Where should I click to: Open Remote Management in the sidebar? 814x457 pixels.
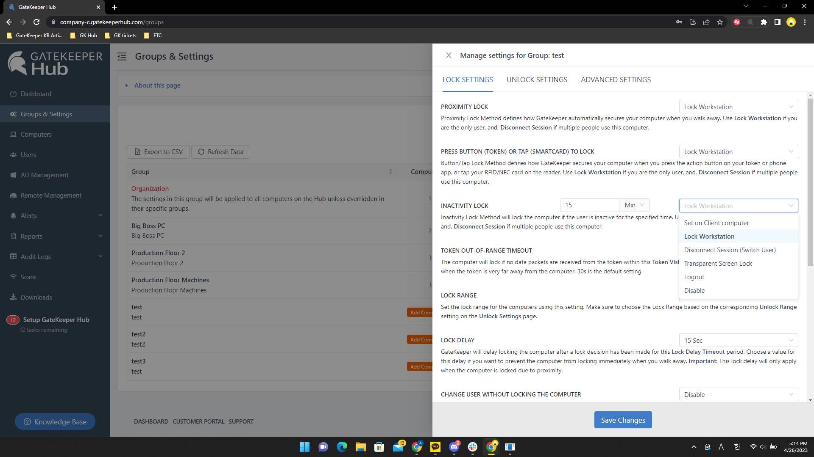pyautogui.click(x=51, y=195)
